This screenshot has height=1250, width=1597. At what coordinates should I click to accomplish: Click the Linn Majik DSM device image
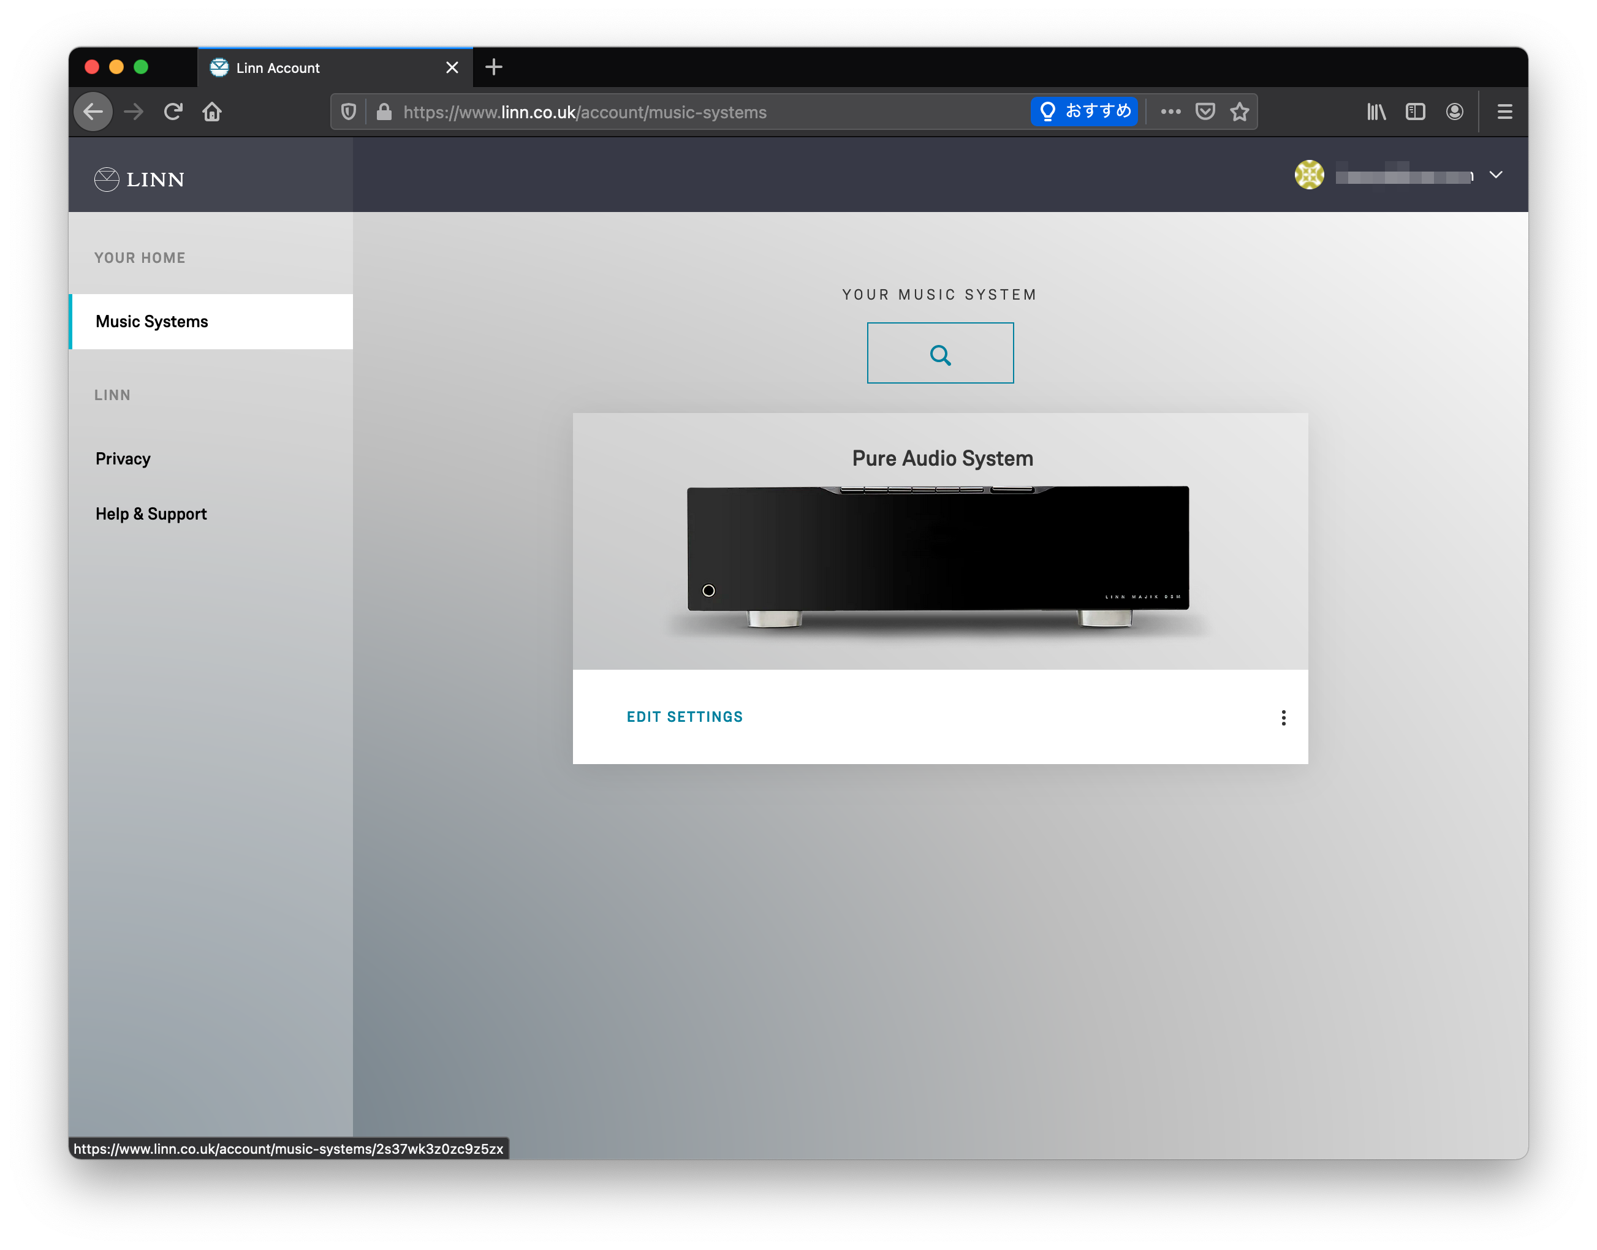(x=938, y=558)
